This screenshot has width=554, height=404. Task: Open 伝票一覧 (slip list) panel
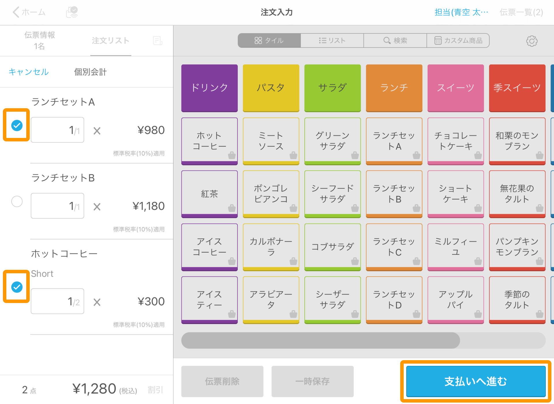point(521,12)
